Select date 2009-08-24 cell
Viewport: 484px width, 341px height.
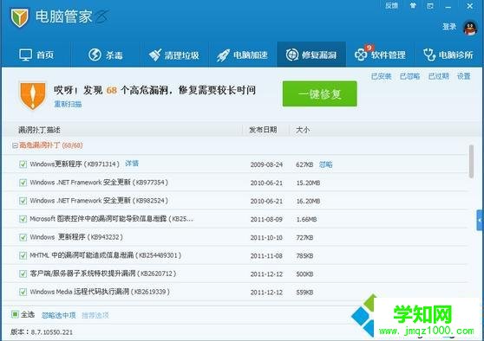click(266, 164)
